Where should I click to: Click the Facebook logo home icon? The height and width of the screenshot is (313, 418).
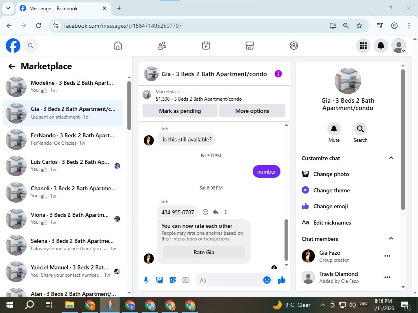pyautogui.click(x=13, y=46)
